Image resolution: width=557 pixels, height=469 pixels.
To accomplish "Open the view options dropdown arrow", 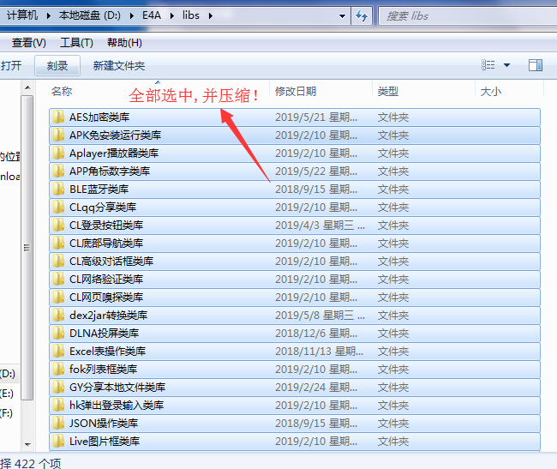I will (507, 65).
